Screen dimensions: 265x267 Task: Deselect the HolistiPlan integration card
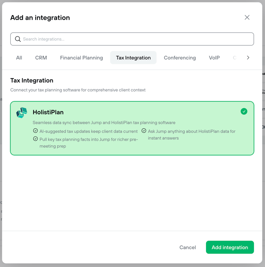(x=132, y=128)
